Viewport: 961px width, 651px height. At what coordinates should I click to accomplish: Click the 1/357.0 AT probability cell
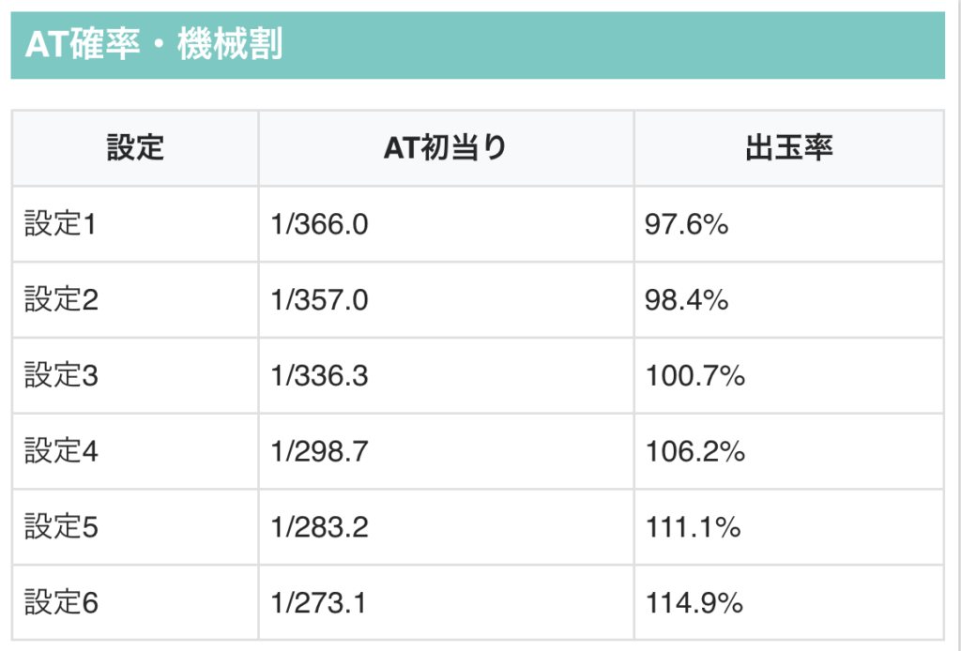tap(319, 300)
